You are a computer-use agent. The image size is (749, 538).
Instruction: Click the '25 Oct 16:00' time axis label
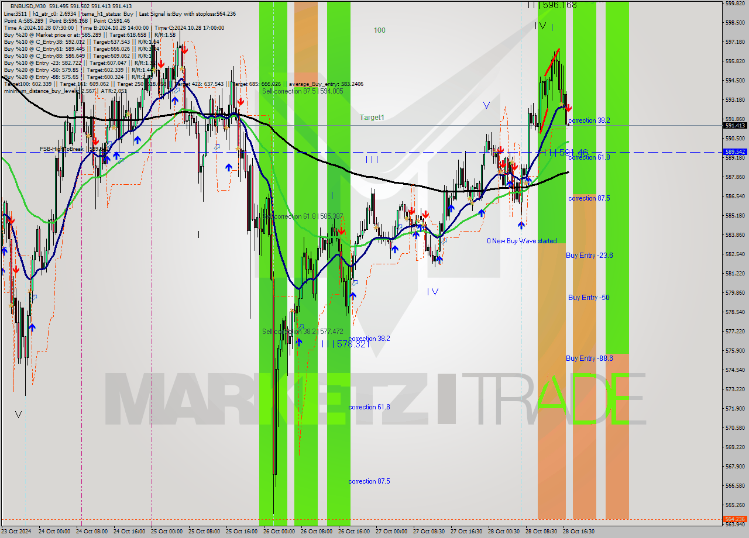click(x=242, y=532)
